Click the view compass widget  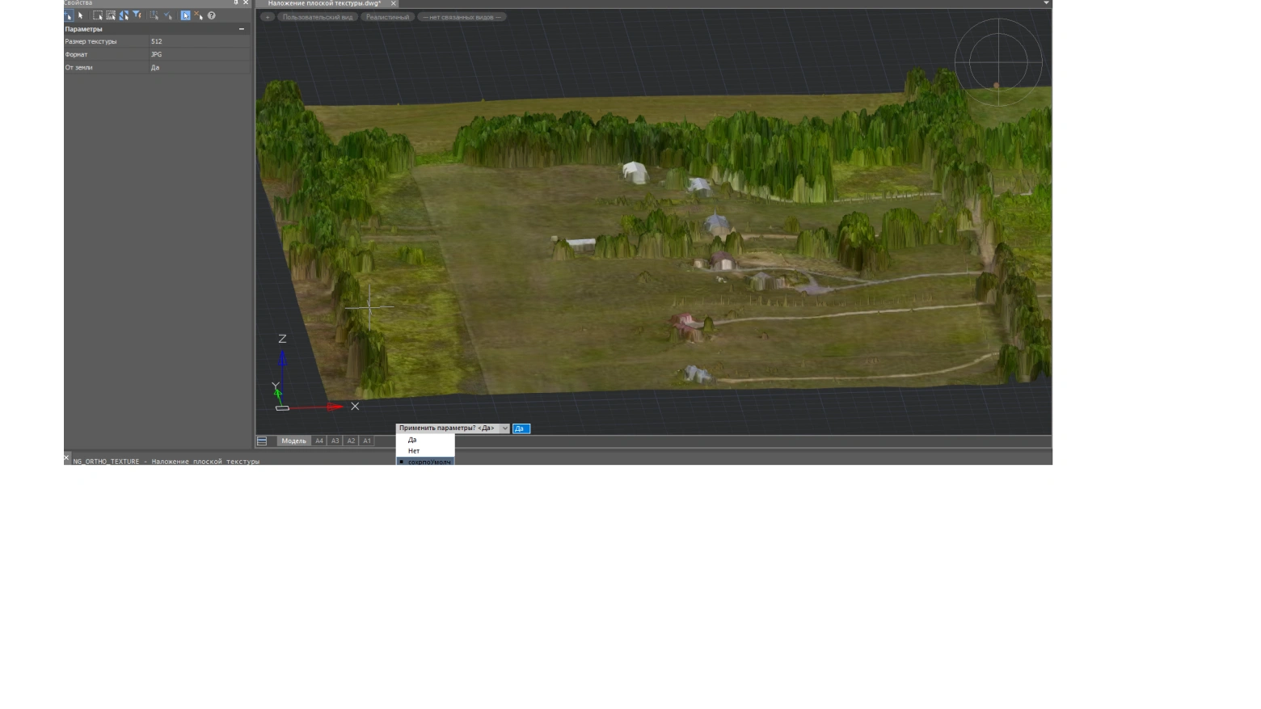tap(998, 62)
